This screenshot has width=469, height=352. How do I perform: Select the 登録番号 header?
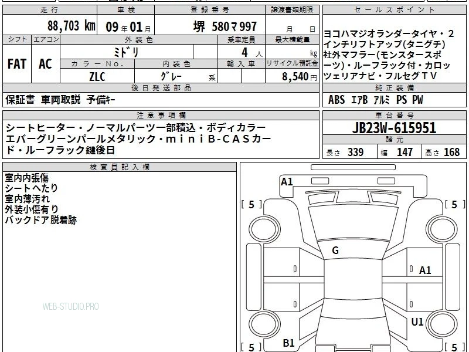coord(210,10)
